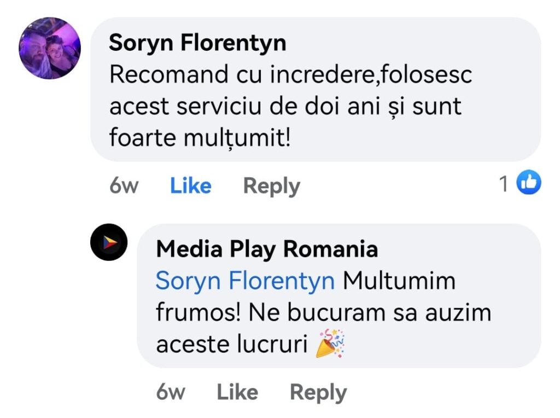Click the reaction count number 1
Viewport: 560px width, 418px height.
(504, 184)
